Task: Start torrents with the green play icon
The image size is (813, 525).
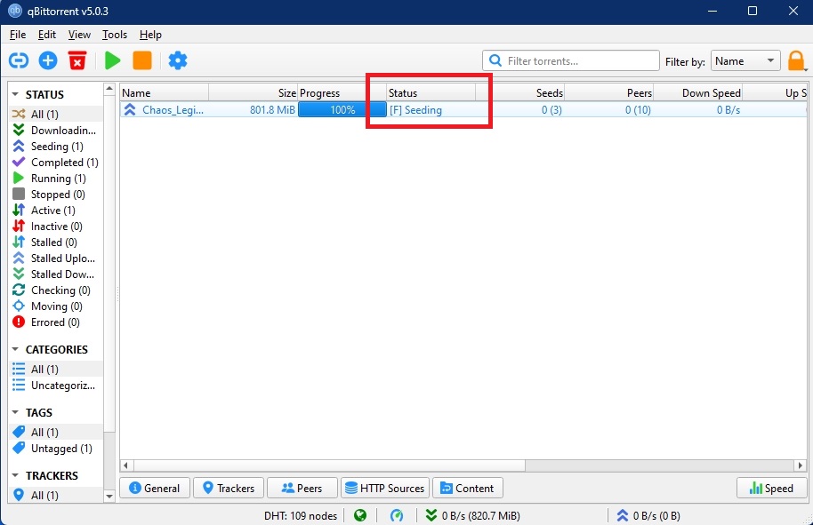Action: 112,60
